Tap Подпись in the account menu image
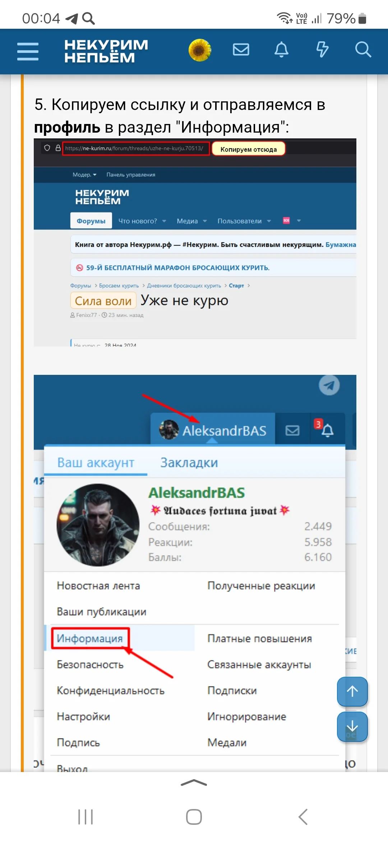 tap(78, 743)
